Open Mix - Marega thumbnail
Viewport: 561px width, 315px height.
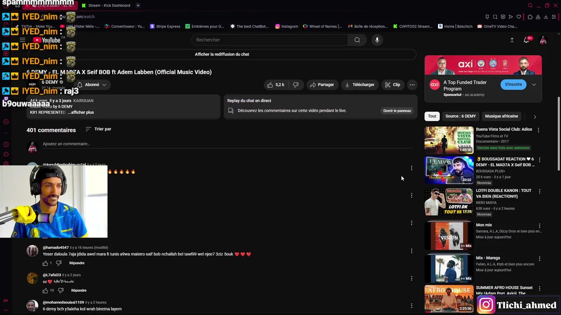(x=449, y=268)
